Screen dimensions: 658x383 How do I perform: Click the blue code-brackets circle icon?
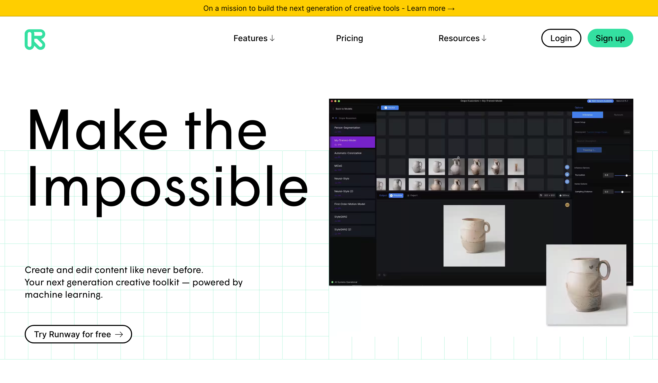click(567, 167)
